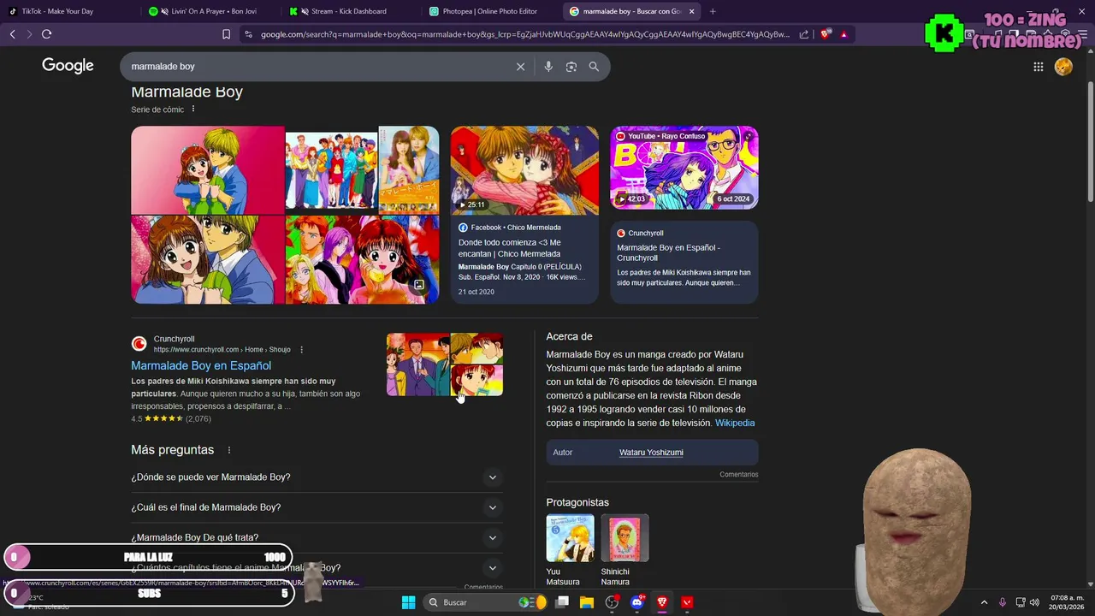Viewport: 1095px width, 616px height.
Task: Click the images icon on the collage corner
Action: click(419, 285)
